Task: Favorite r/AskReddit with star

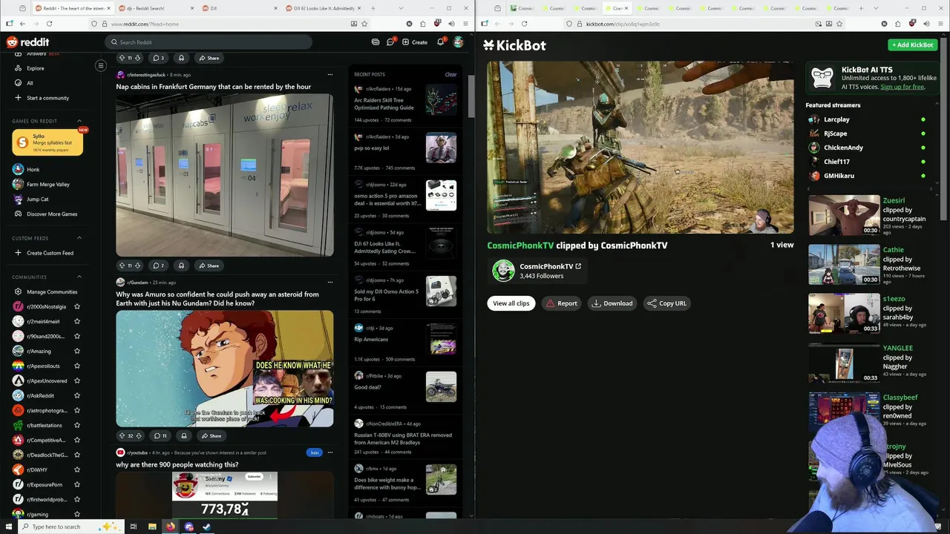Action: coord(77,395)
